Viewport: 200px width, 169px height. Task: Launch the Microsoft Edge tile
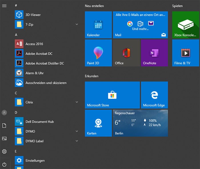pos(155,95)
